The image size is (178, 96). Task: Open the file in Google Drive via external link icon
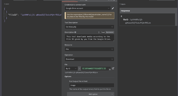point(113,68)
